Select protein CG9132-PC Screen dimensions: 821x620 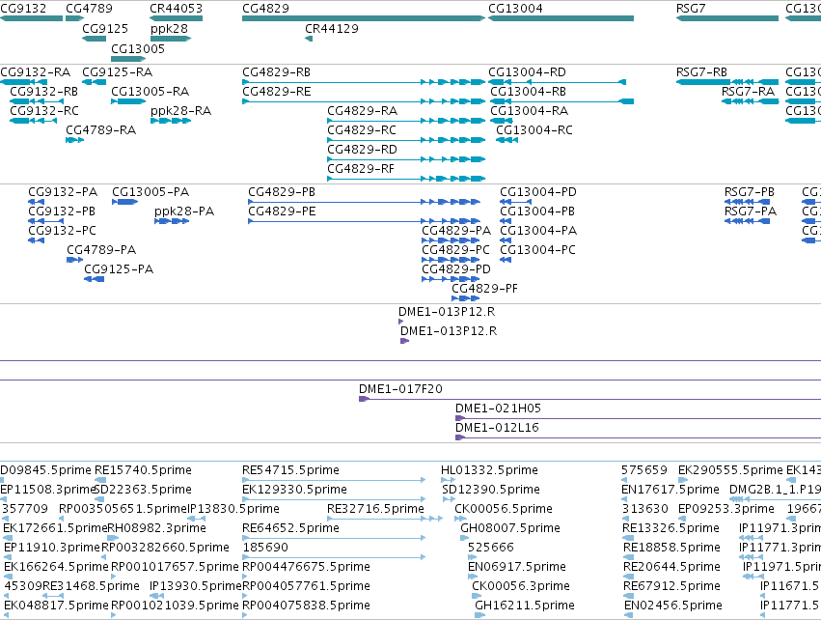(63, 231)
